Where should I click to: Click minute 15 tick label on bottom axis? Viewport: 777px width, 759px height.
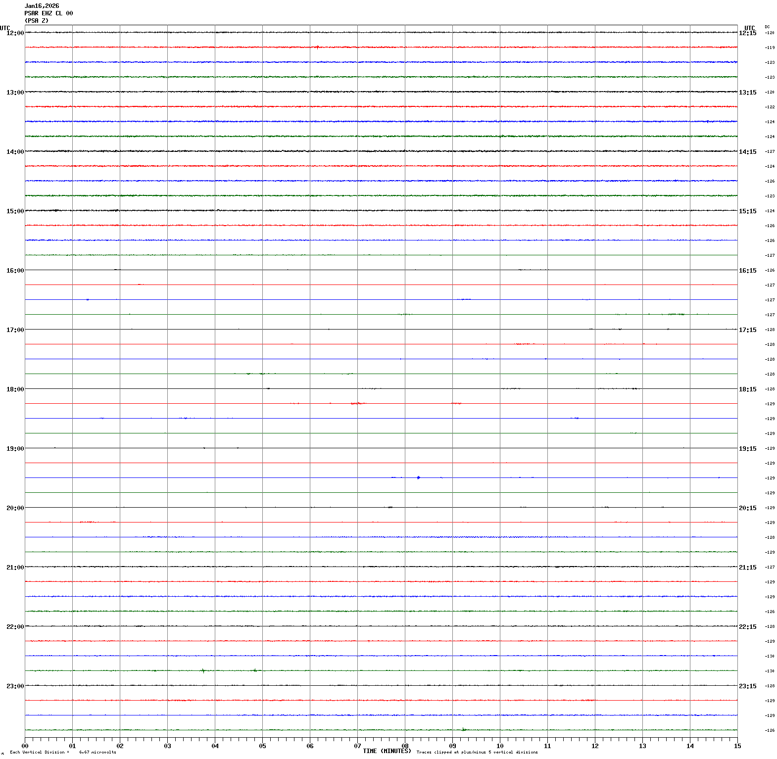pyautogui.click(x=737, y=746)
